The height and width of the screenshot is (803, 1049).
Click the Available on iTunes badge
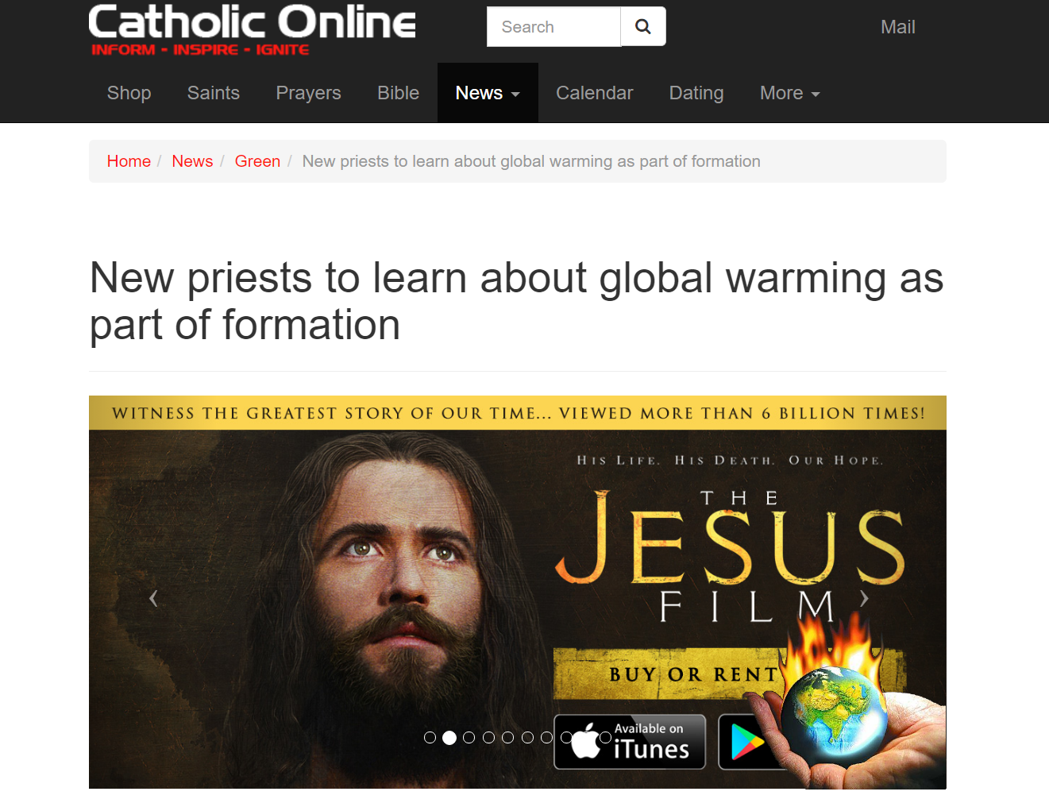630,742
